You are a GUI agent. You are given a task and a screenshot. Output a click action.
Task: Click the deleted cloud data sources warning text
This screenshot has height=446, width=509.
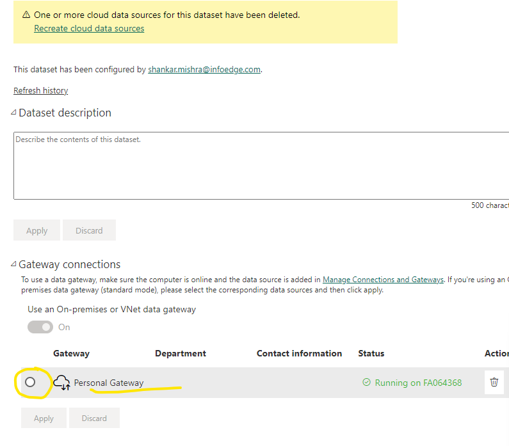[167, 15]
